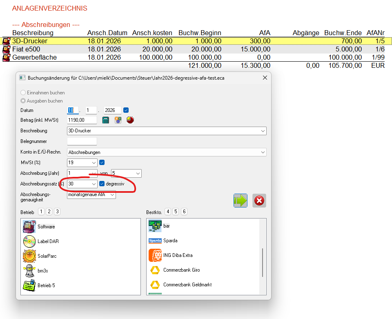Choose the SolarParc sun icon
The image size is (392, 319).
29,256
